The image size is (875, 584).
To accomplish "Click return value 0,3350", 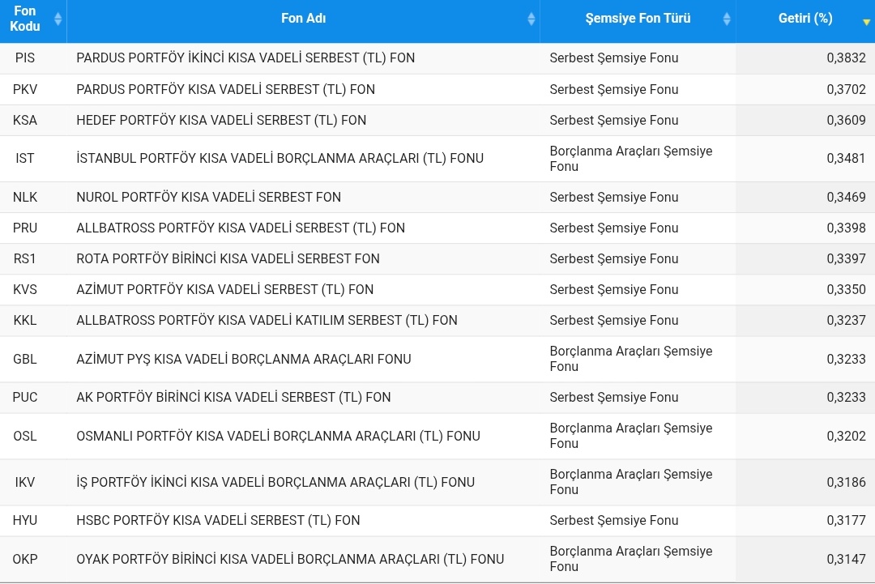I will coord(846,289).
